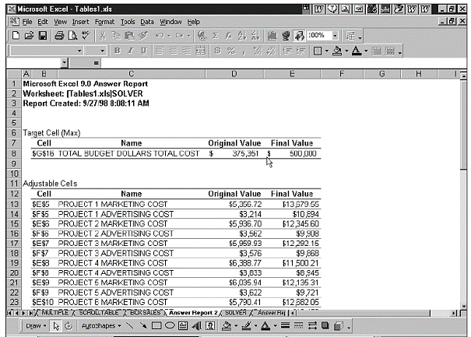Apply Percent Style formatting
This screenshot has width=471, height=337.
click(x=231, y=51)
